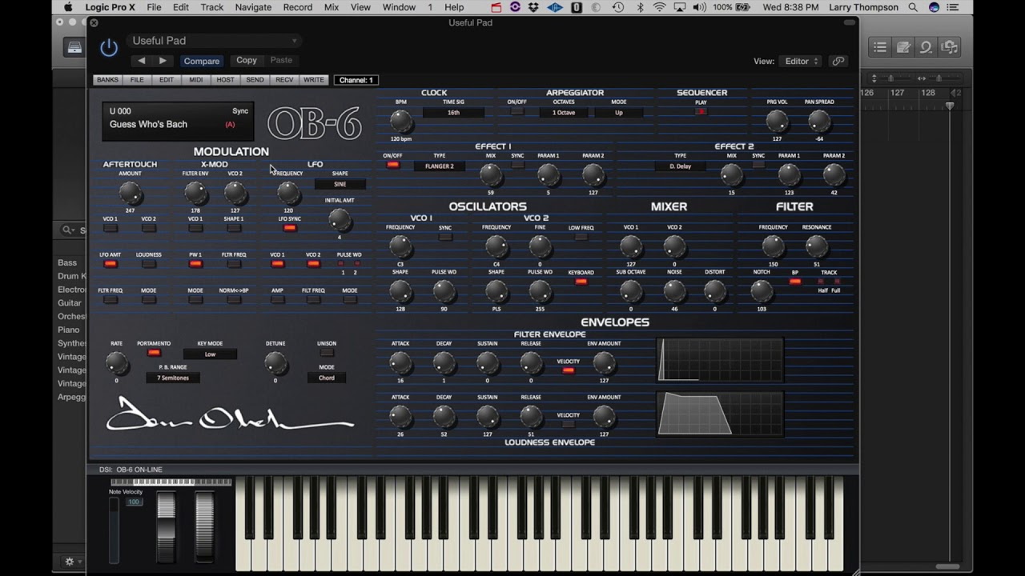This screenshot has height=576, width=1025.
Task: Open the Navigate menu
Action: click(x=253, y=7)
